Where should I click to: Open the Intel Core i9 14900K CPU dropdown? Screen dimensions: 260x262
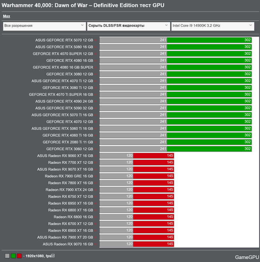[213, 26]
